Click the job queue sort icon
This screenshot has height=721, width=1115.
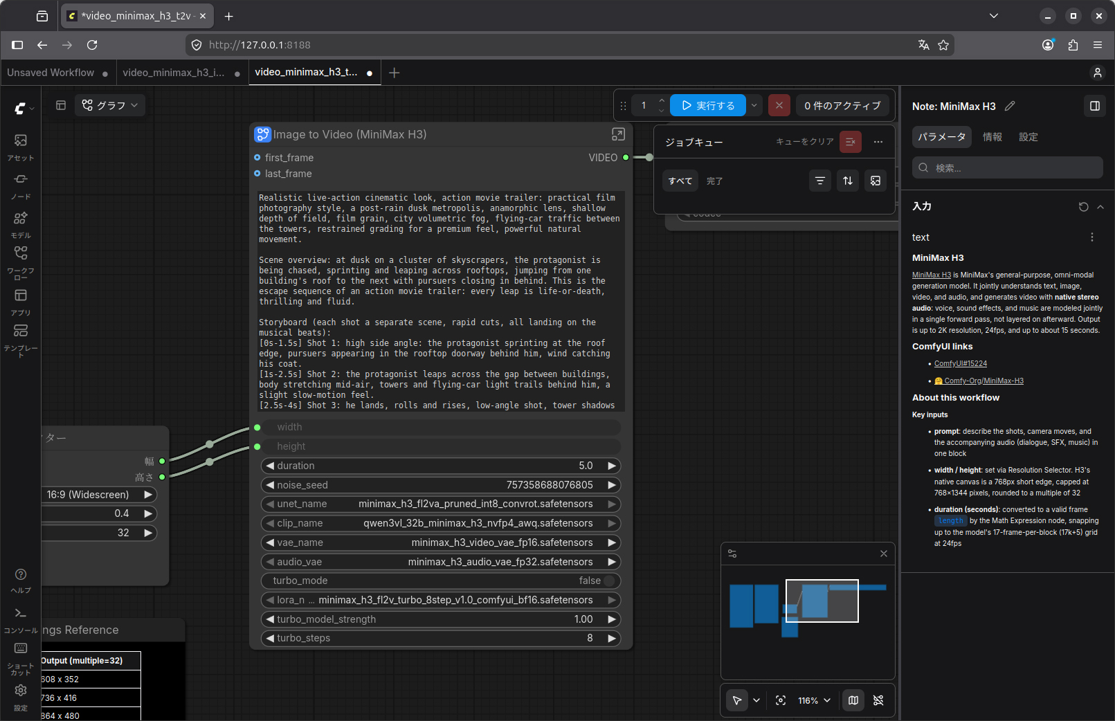click(848, 181)
